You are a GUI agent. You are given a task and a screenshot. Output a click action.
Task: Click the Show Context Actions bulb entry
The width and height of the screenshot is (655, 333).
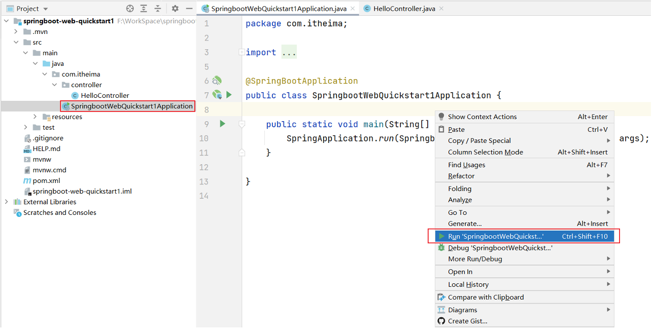click(x=524, y=117)
